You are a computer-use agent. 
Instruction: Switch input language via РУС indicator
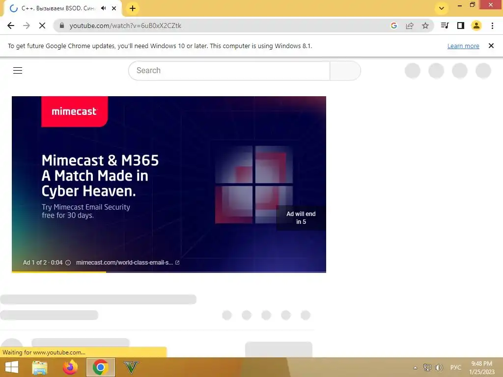(455, 367)
